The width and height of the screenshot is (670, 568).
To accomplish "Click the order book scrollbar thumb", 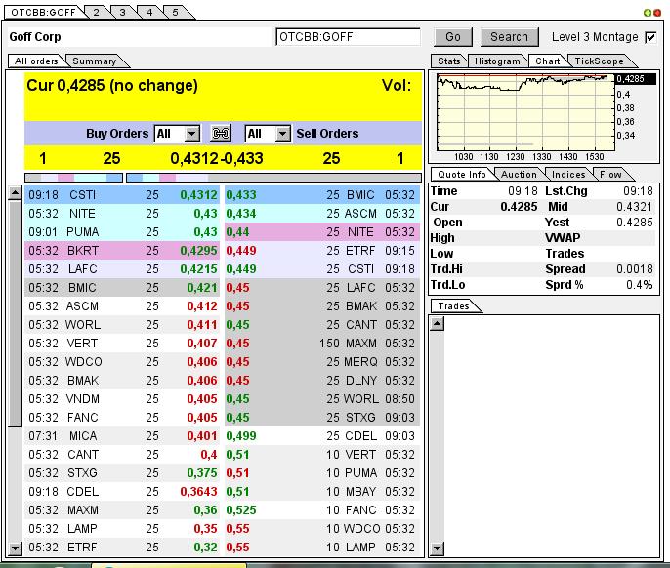I will [x=15, y=313].
